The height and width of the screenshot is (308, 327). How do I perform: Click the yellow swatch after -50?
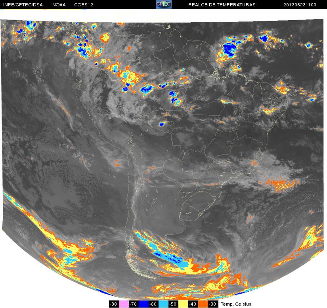tap(183, 304)
